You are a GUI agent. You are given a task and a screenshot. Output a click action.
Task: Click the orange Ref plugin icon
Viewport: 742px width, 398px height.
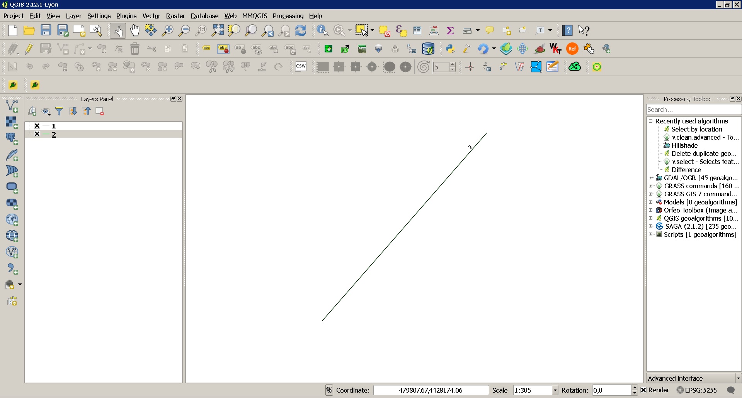[x=572, y=49]
